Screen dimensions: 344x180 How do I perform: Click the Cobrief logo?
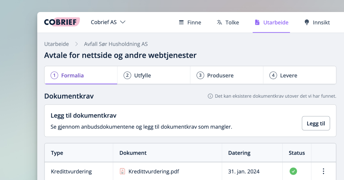(x=62, y=22)
